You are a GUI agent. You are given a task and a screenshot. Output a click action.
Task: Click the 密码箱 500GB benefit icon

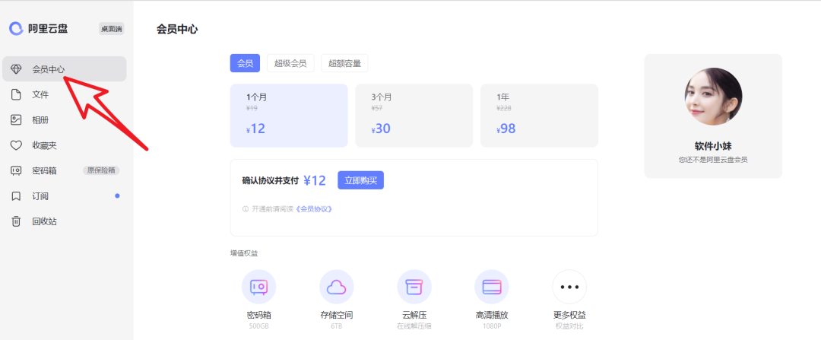coord(258,287)
